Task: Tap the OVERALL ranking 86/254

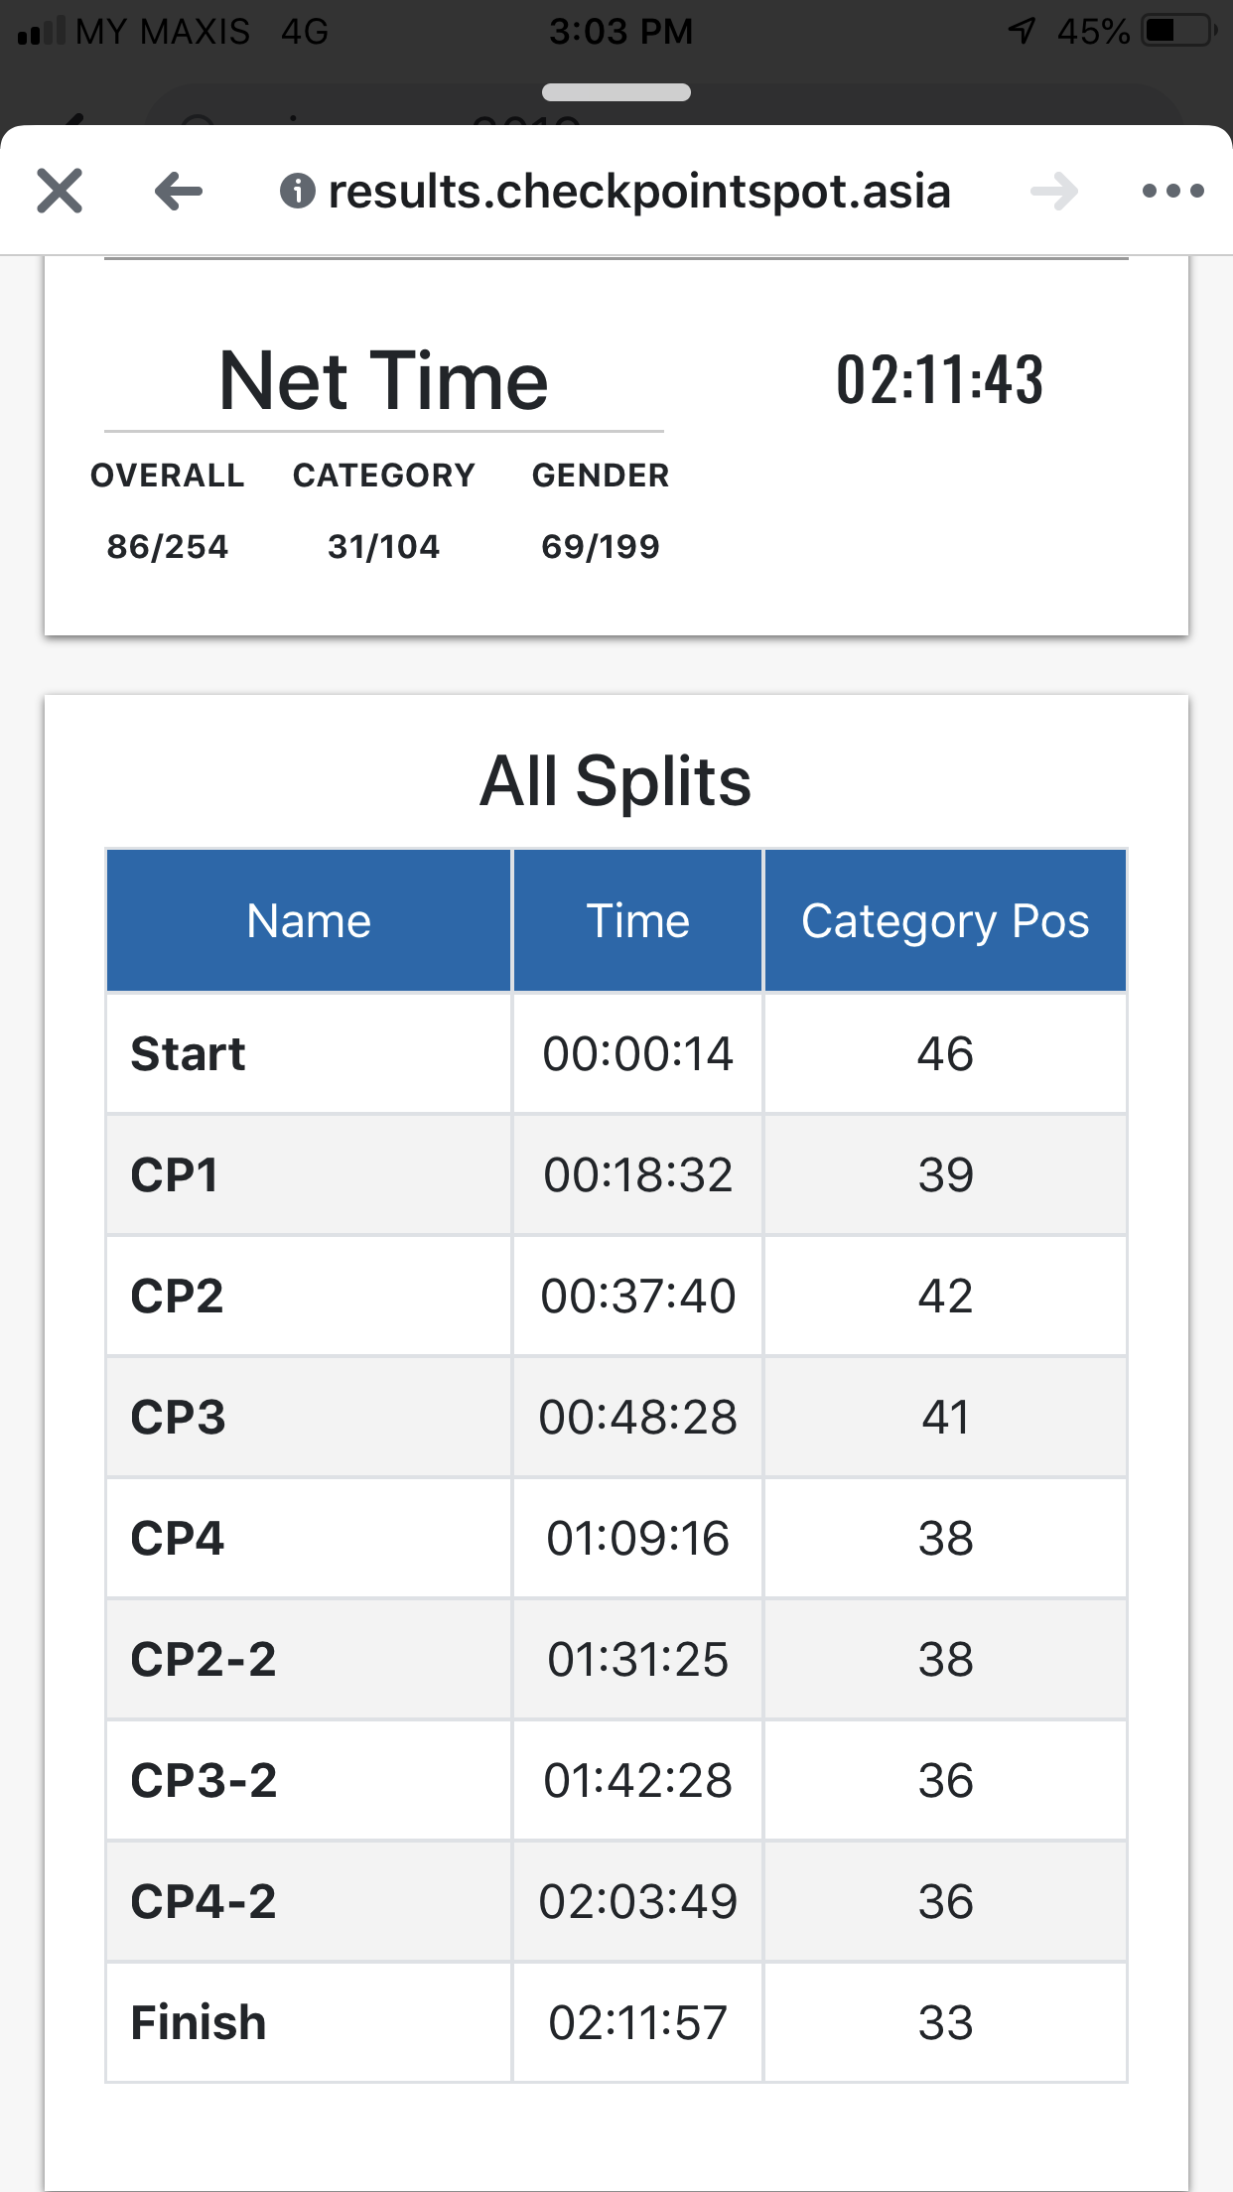Action: click(168, 546)
